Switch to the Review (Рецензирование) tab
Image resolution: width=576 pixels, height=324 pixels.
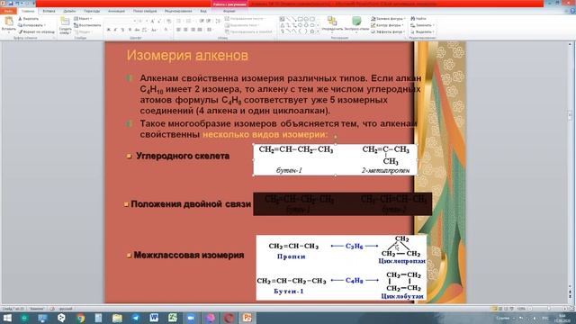[178, 11]
